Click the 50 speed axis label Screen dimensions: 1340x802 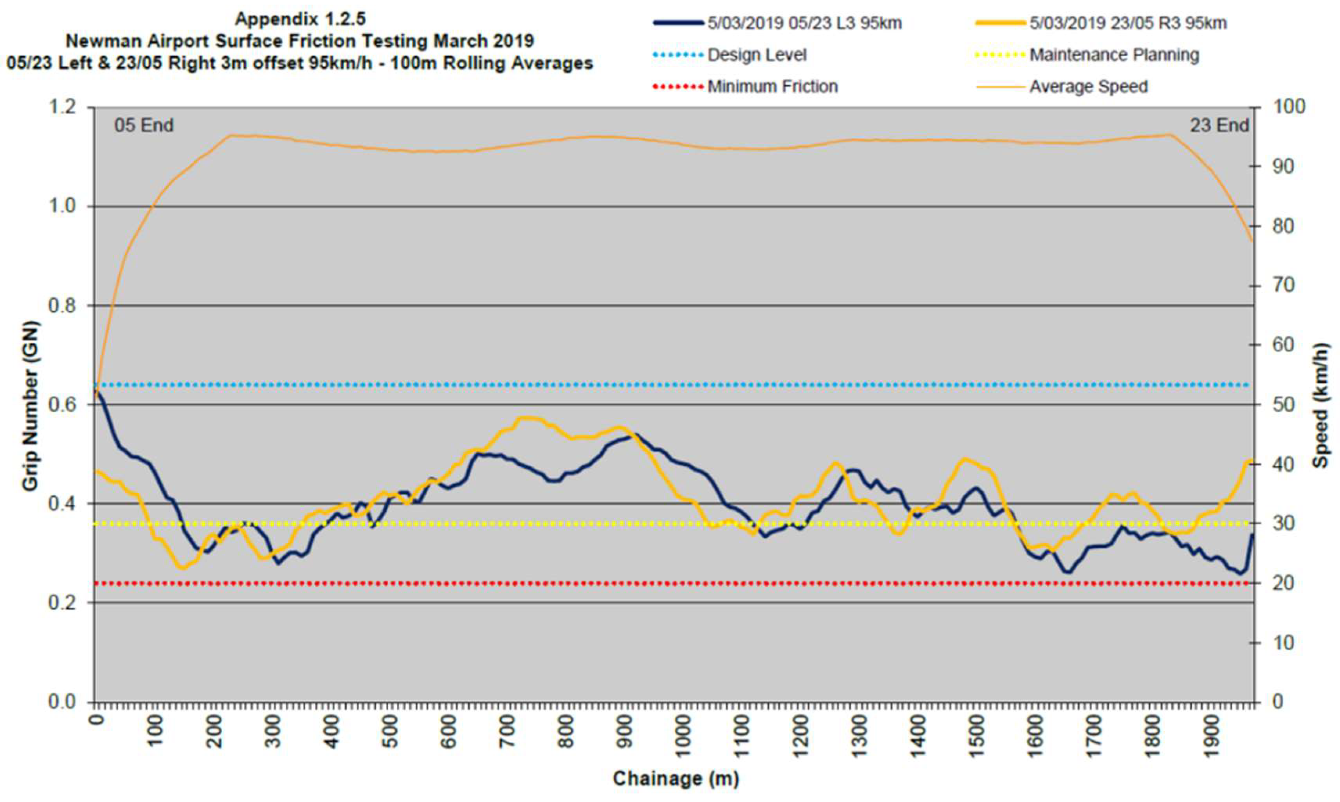[x=1284, y=404]
